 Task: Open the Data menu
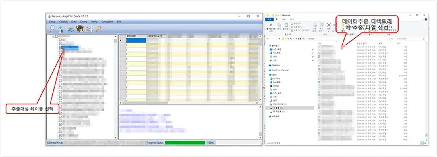[x=74, y=22]
